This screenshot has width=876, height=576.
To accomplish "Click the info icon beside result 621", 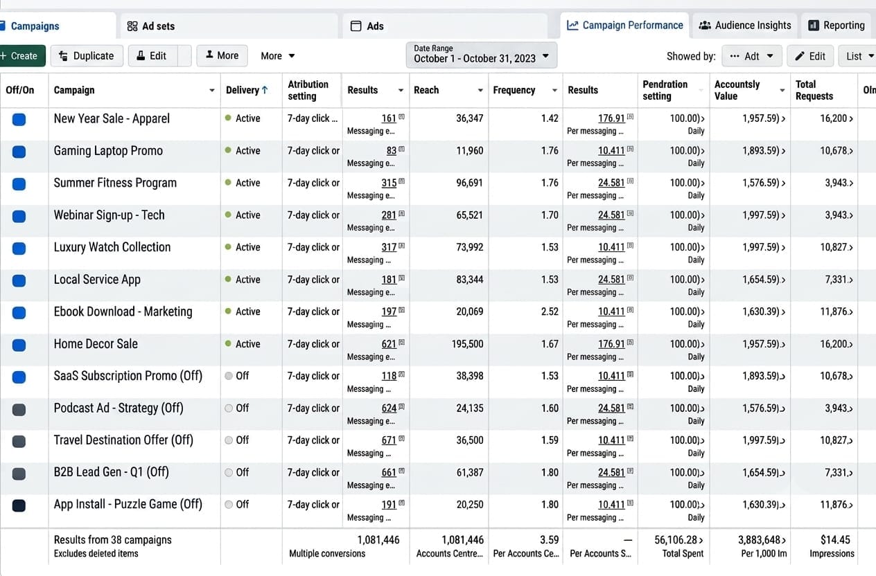I will 402,342.
